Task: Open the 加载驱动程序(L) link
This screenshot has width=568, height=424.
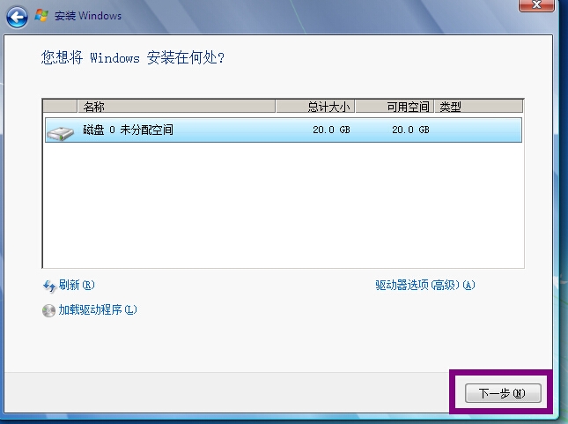Action: (x=98, y=309)
